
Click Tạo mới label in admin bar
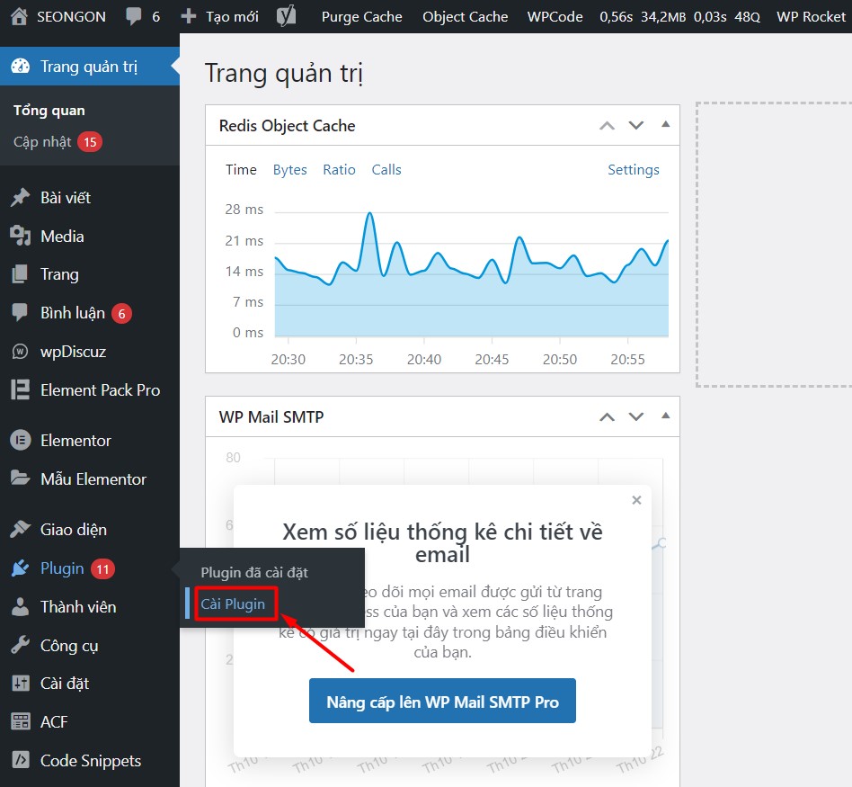tap(232, 17)
